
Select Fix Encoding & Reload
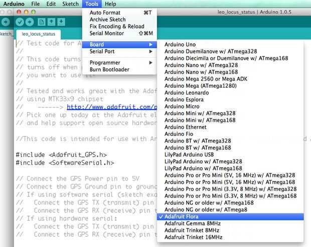coord(119,26)
